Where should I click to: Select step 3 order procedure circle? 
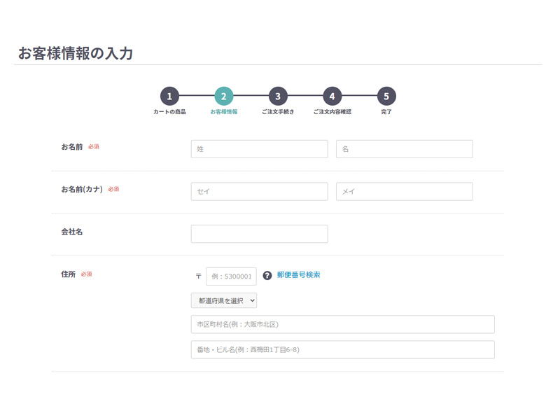(278, 97)
